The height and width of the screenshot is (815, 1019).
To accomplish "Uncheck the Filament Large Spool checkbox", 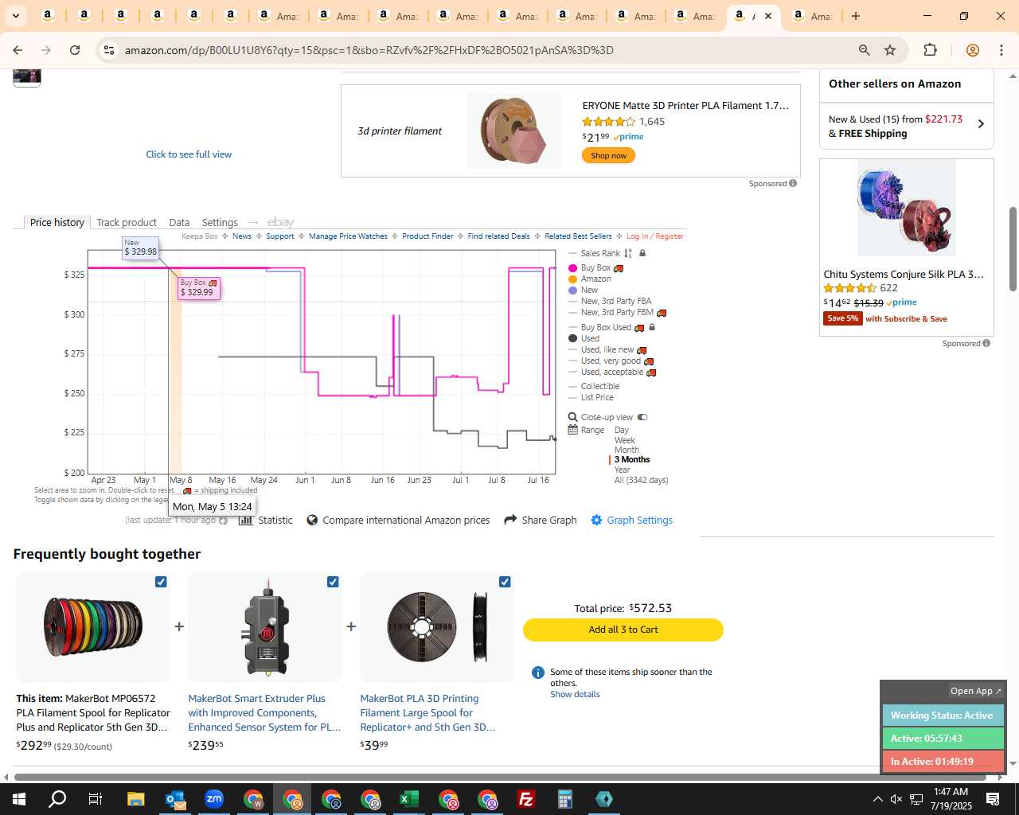I will coord(505,582).
